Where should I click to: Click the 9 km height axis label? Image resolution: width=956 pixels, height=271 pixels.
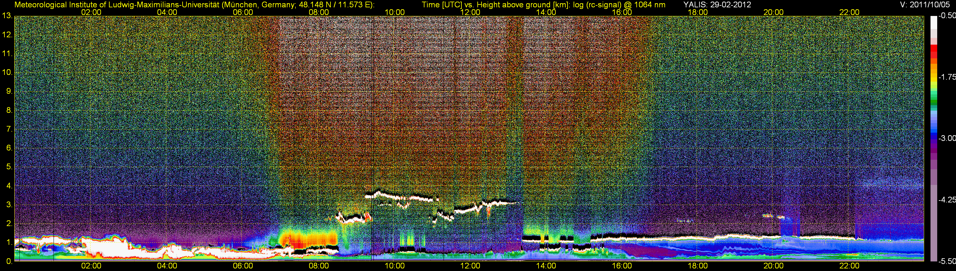[x=9, y=91]
